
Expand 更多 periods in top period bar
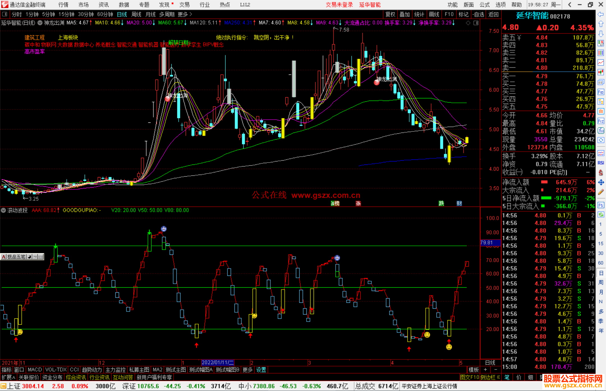point(185,14)
